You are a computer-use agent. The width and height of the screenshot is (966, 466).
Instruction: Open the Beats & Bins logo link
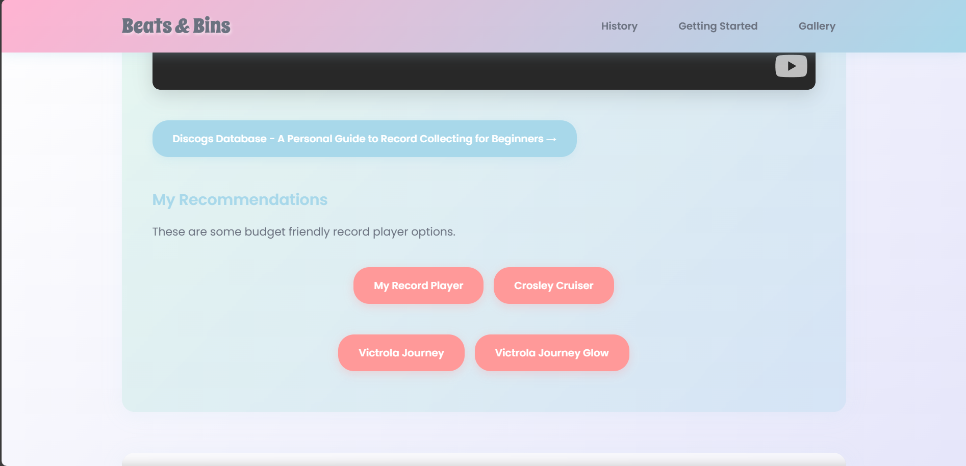[x=176, y=26]
